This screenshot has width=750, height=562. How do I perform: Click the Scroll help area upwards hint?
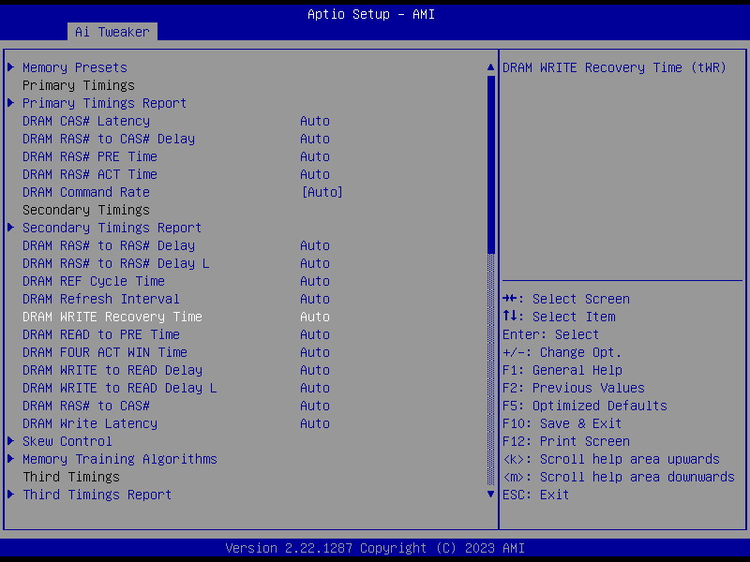(611, 459)
